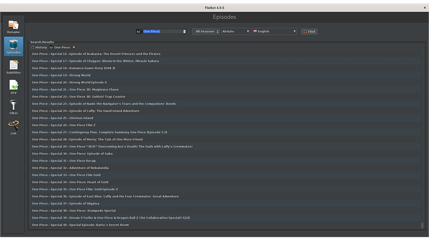Change language using the English dropdown
Screen dimensions: 429x241
click(x=274, y=31)
